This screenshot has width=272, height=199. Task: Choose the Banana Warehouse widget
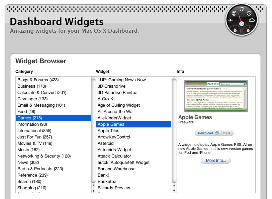pyautogui.click(x=133, y=169)
